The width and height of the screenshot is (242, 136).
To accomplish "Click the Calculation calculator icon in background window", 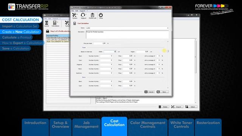I will (x=54, y=23).
